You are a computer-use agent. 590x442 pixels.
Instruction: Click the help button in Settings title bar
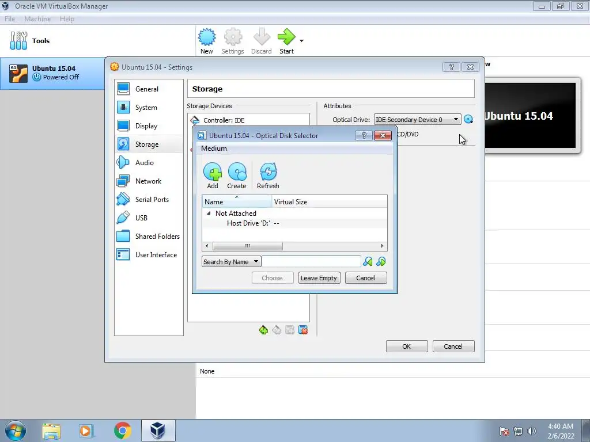point(452,67)
